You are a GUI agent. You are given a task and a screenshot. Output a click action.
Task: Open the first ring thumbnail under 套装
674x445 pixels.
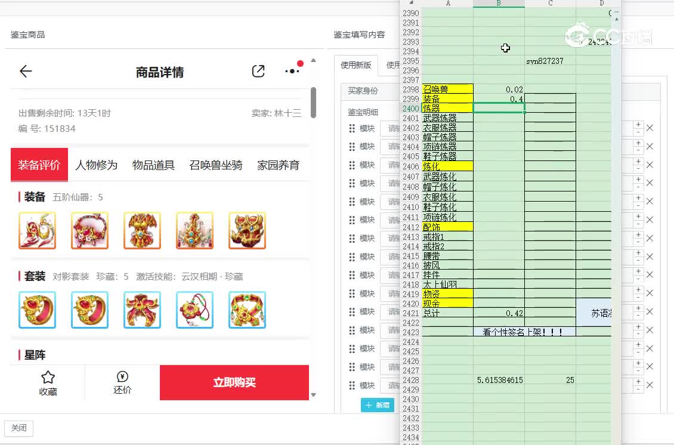[x=38, y=310]
